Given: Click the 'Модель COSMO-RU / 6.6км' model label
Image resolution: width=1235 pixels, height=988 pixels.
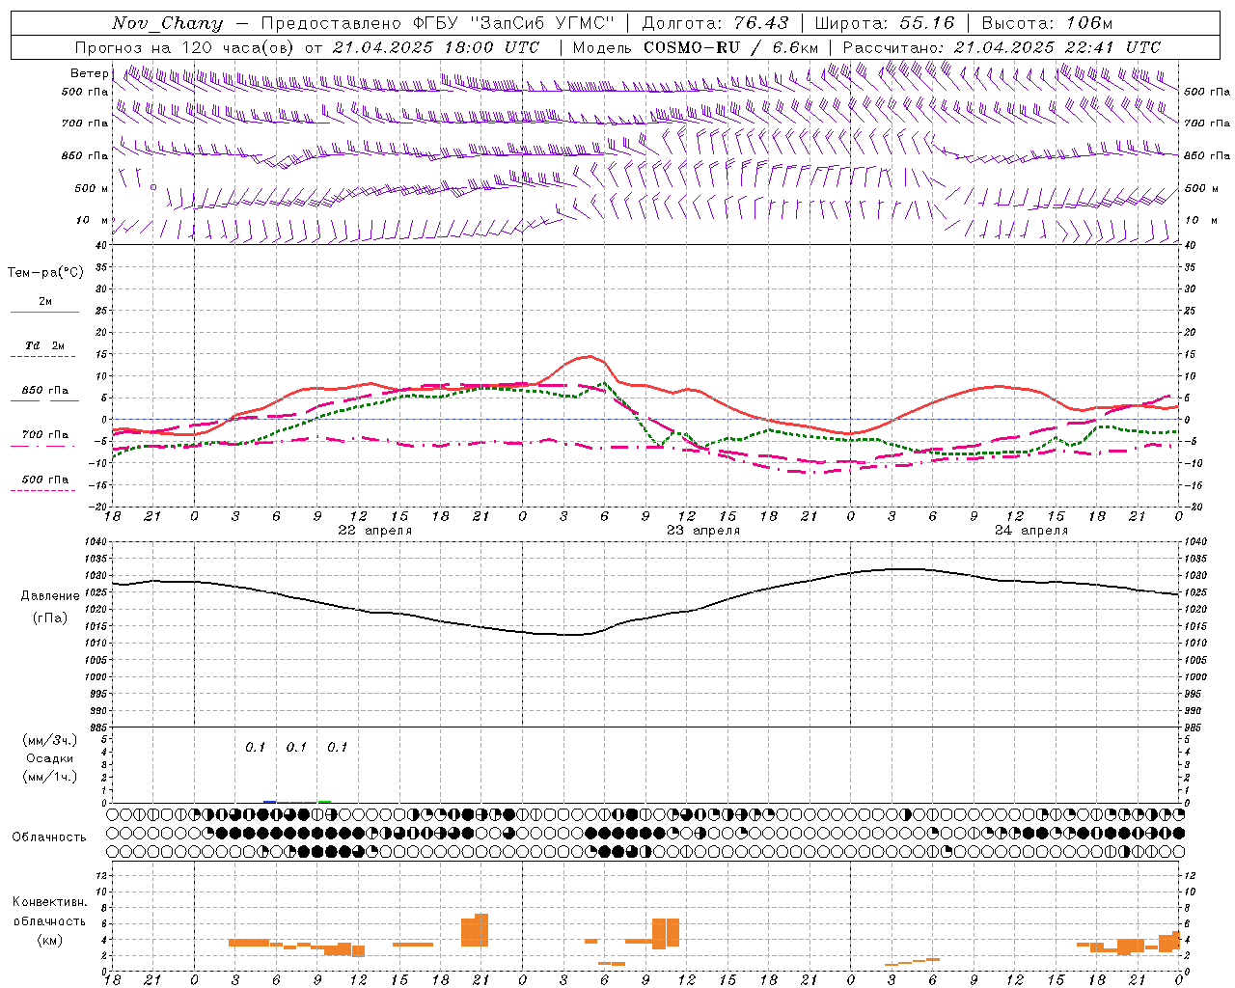Looking at the screenshot, I should coord(696,47).
